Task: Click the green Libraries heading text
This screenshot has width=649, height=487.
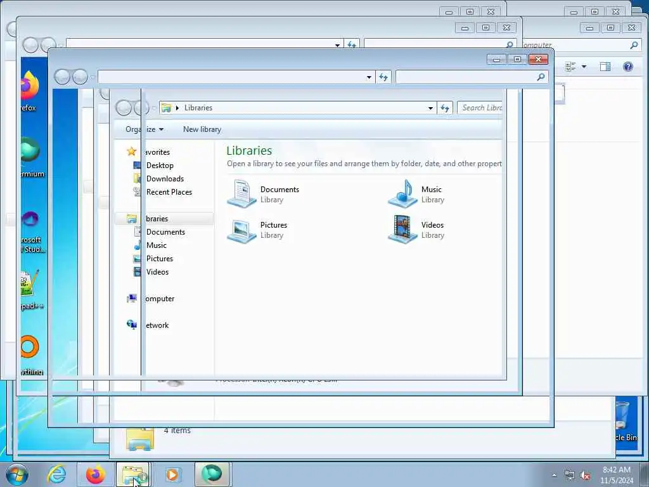Action: coord(249,151)
